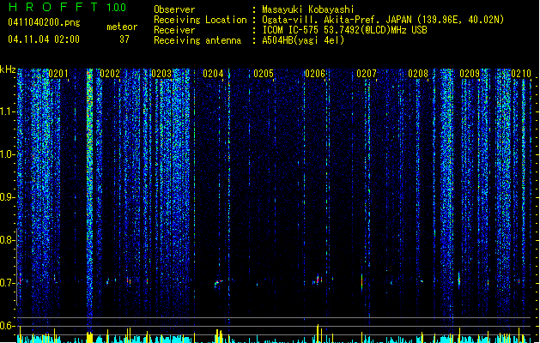
Task: Click the 0201 time marker
Action: coord(58,74)
